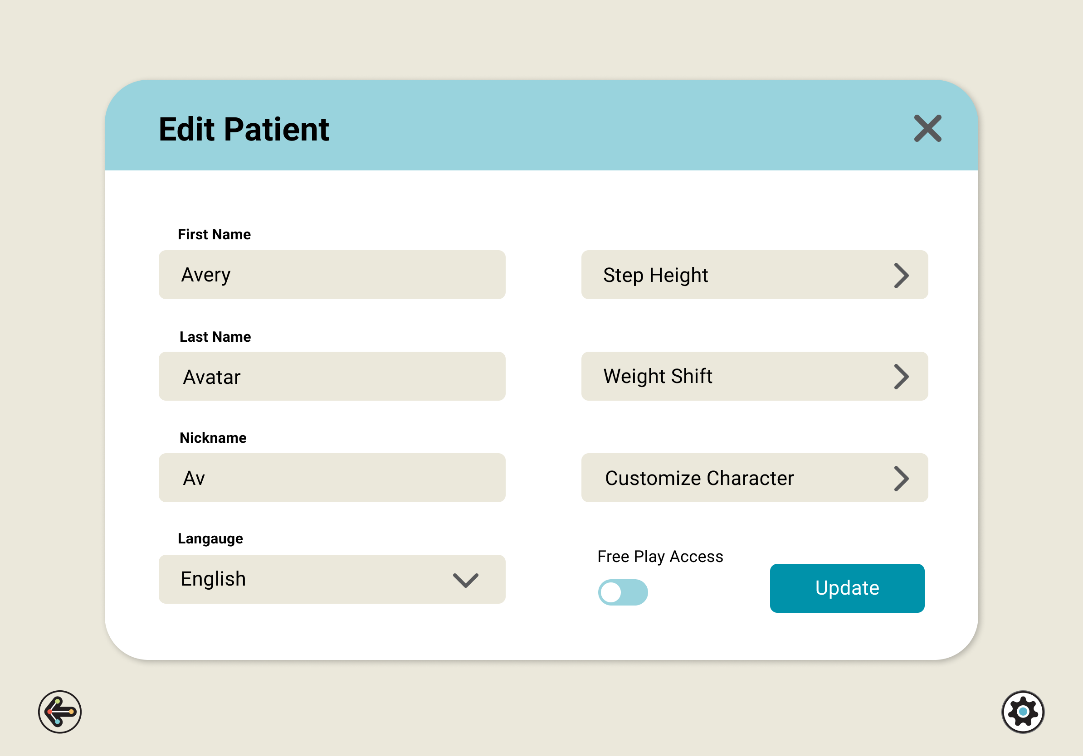Close the Edit Patient dialog

pyautogui.click(x=927, y=129)
